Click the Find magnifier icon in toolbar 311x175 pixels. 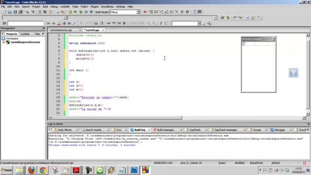[x=57, y=12]
